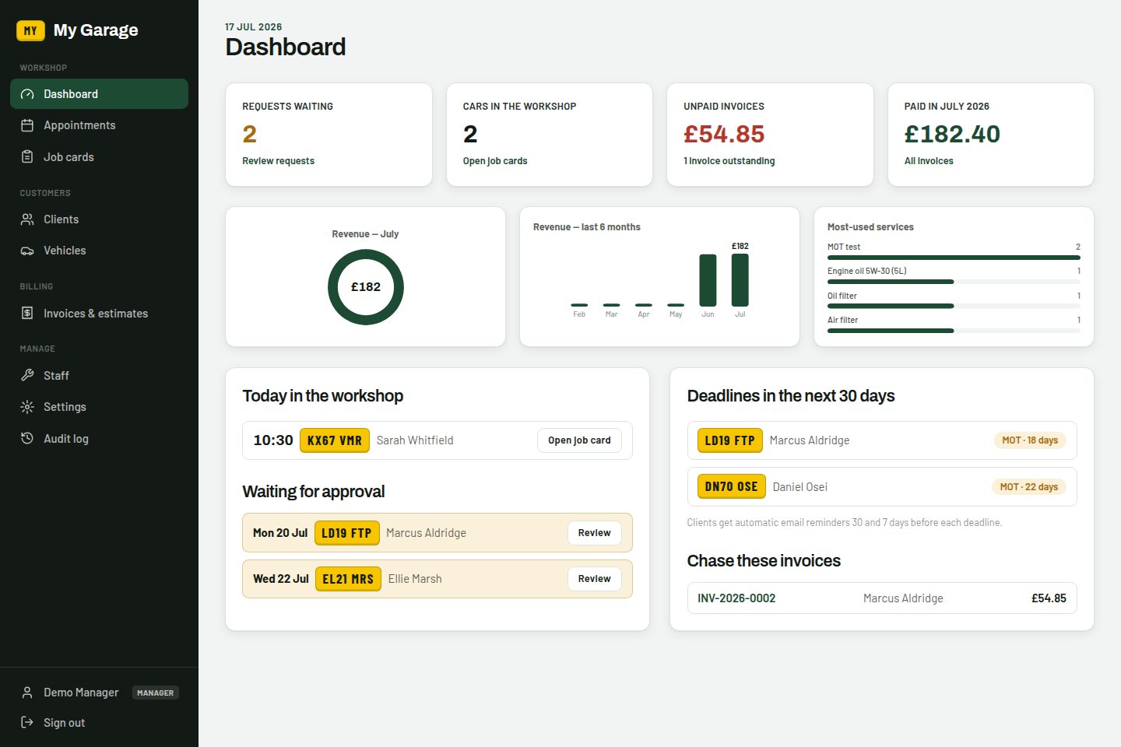1121x747 pixels.
Task: Click the Demo Manager account name
Action: click(81, 693)
